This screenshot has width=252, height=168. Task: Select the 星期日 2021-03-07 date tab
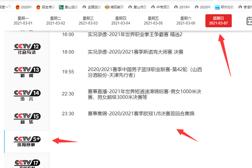[219, 21]
